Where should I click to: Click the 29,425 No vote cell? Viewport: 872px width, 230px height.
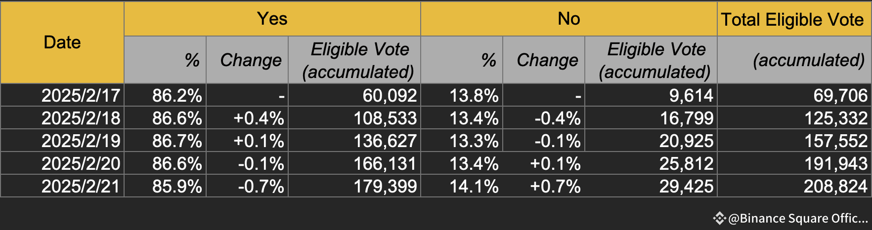tap(686, 186)
